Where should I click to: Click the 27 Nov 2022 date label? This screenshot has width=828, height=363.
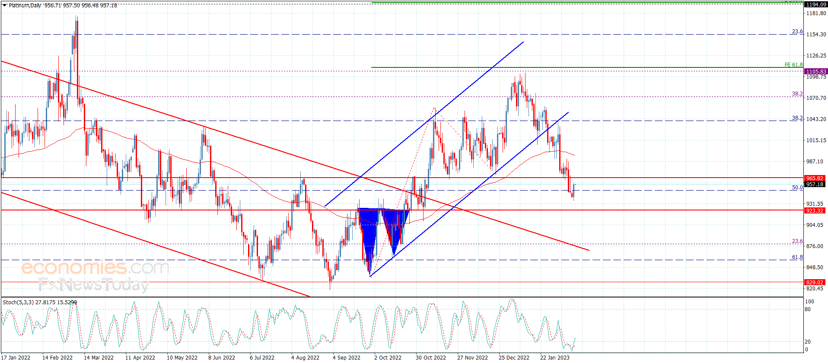click(x=472, y=357)
